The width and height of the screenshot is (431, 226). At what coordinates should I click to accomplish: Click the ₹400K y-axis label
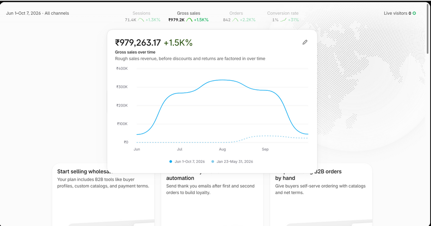point(122,69)
